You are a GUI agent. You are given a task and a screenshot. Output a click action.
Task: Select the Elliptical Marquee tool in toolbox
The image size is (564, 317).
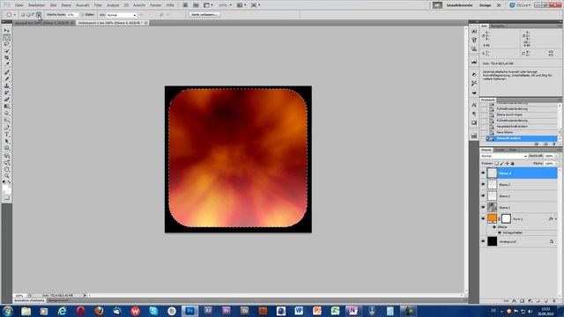click(x=6, y=38)
